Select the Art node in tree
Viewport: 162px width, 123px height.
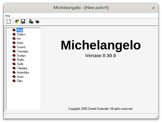19,39
